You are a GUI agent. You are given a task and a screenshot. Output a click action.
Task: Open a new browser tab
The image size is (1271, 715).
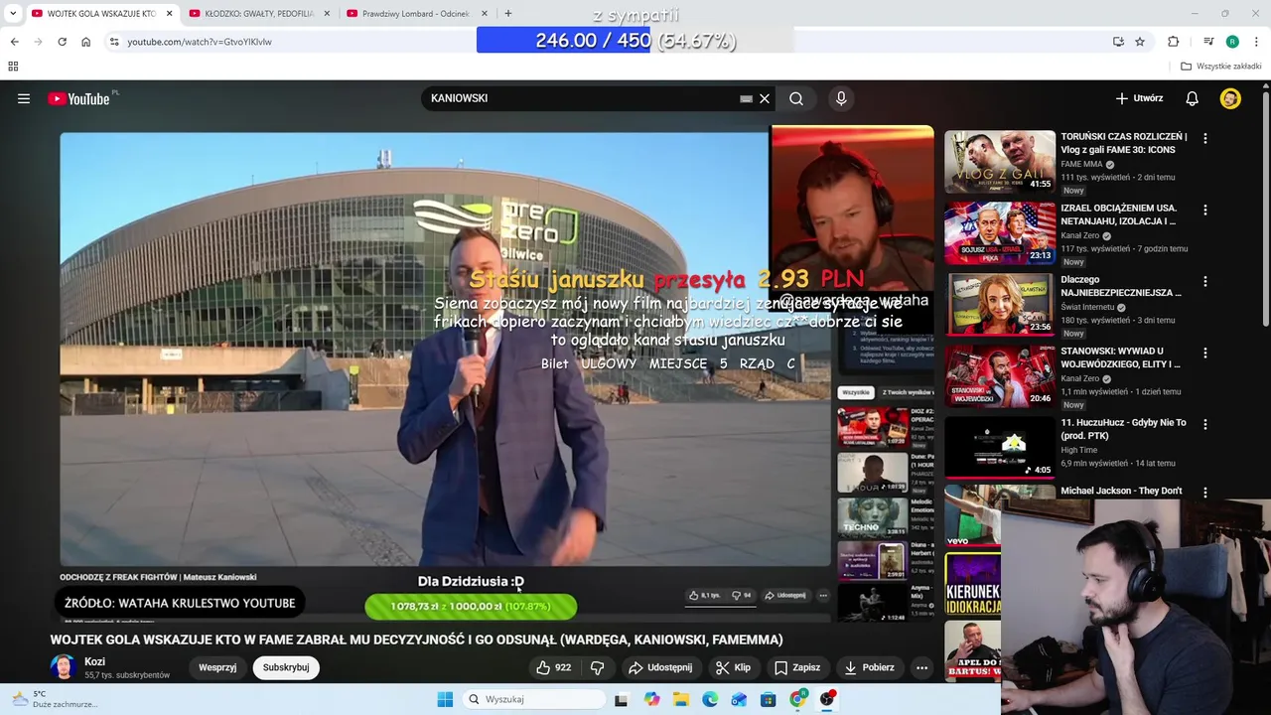point(507,14)
